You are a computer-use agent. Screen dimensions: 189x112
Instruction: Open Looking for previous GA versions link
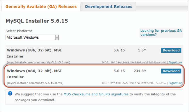click(161, 32)
